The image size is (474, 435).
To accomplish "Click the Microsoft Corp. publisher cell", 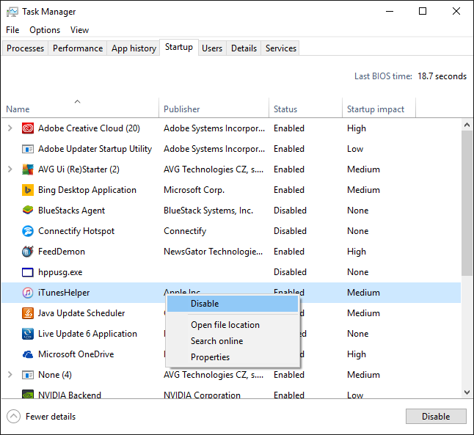I will click(x=194, y=190).
